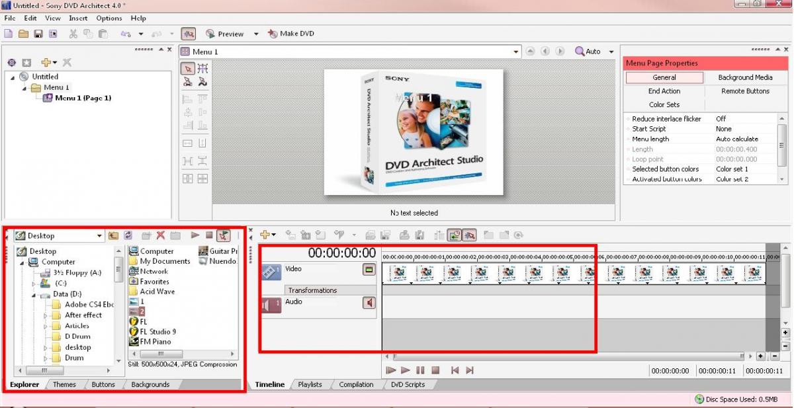The height and width of the screenshot is (408, 794).
Task: Mute the Audio track with the speaker button
Action: point(369,302)
